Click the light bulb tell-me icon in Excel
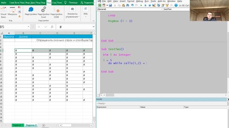This screenshot has width=229, height=128. tap(65, 2)
